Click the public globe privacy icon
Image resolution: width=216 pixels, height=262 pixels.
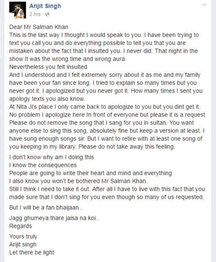tap(48, 15)
